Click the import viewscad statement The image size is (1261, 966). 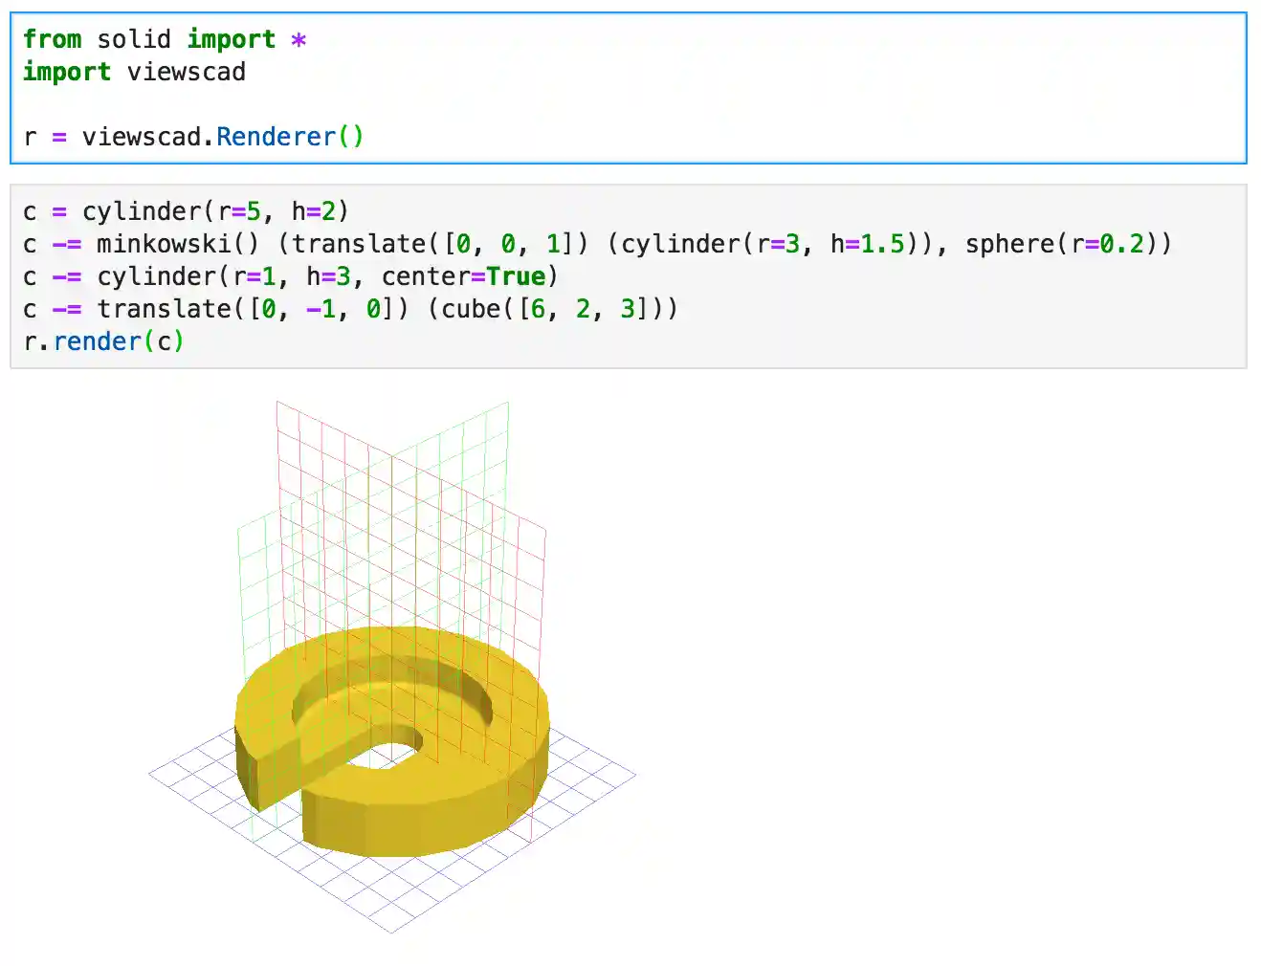[x=134, y=72]
